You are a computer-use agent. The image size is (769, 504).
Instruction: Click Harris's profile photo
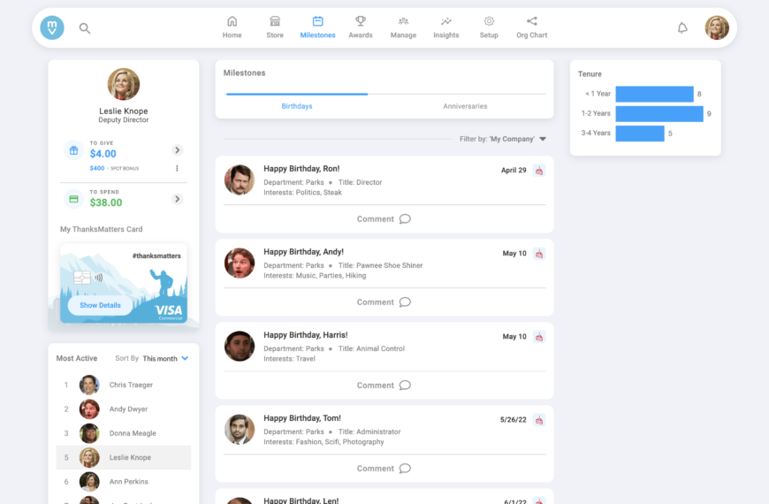pos(240,347)
